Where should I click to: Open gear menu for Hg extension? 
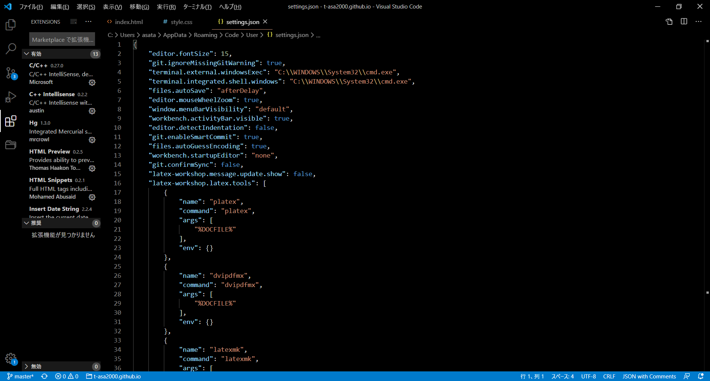click(92, 140)
